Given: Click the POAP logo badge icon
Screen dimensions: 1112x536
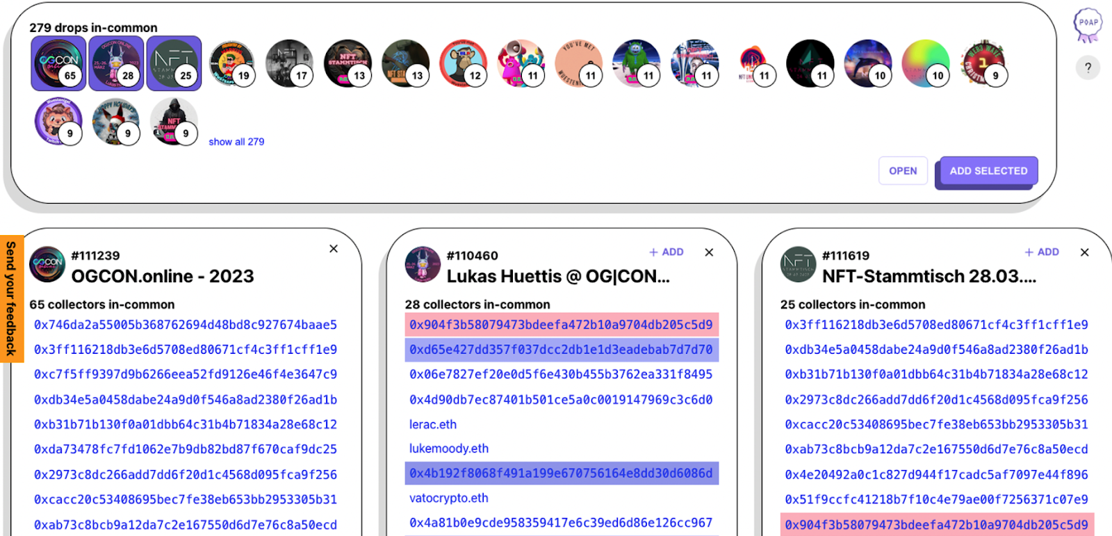Looking at the screenshot, I should click(1088, 25).
